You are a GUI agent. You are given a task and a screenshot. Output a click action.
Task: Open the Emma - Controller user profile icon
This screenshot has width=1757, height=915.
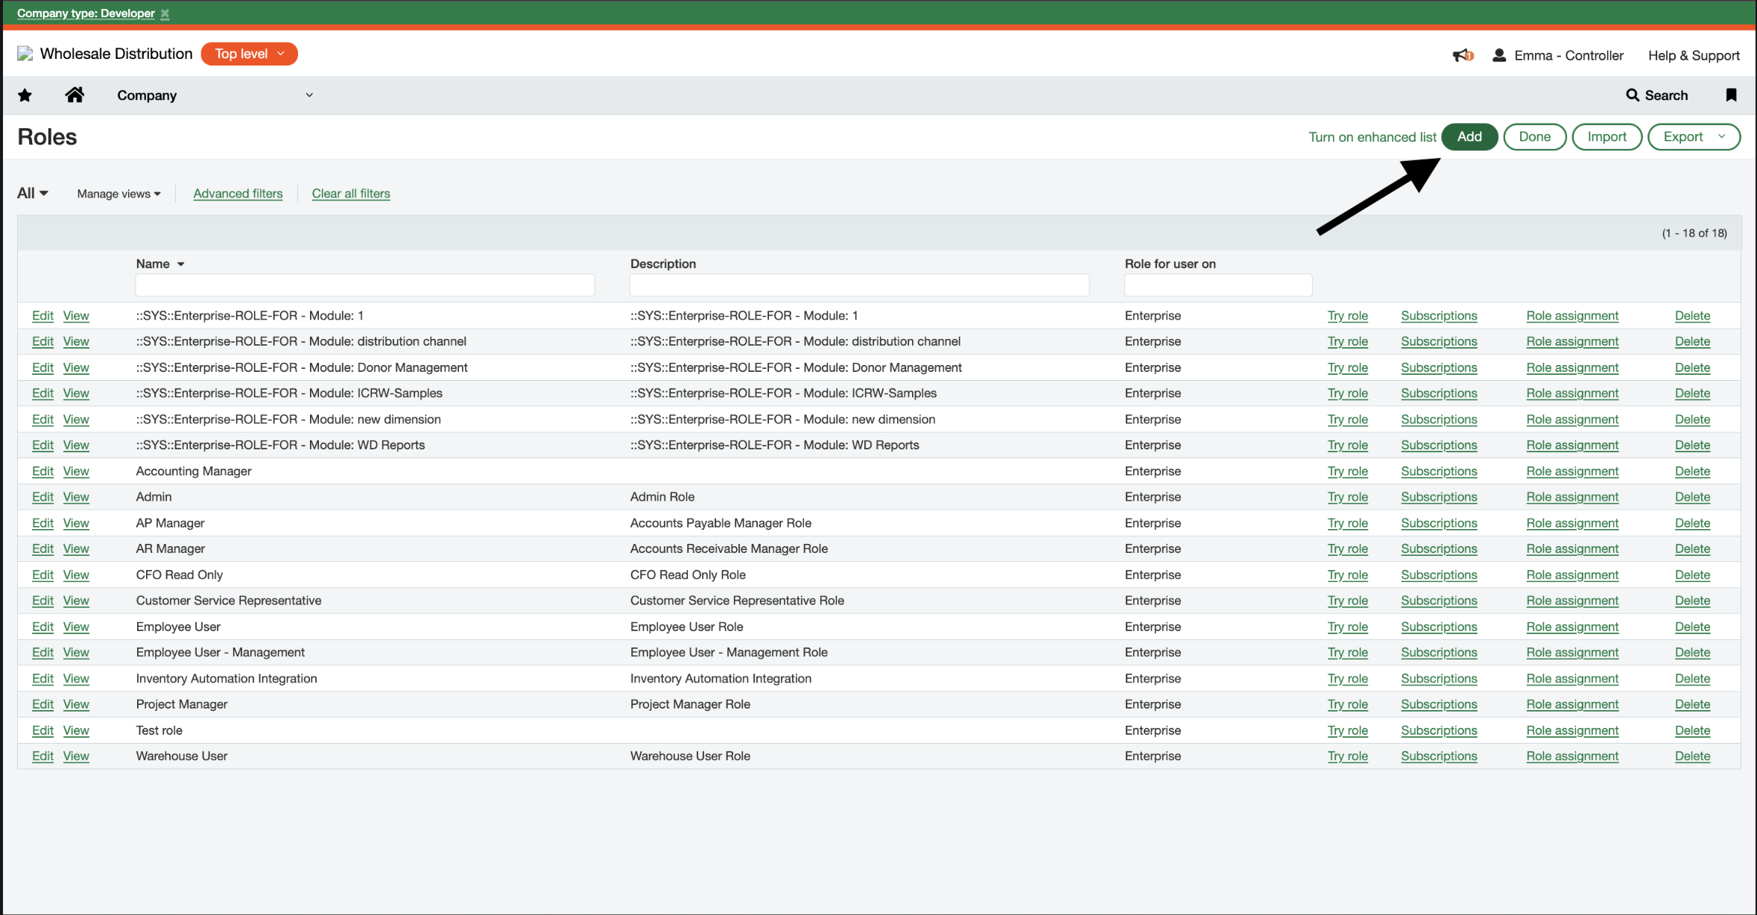coord(1499,55)
